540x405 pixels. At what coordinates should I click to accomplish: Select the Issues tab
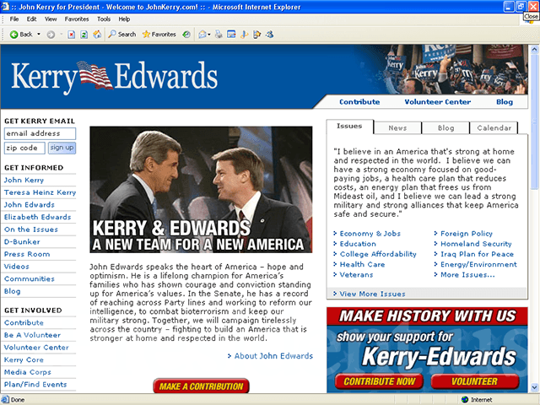[349, 127]
